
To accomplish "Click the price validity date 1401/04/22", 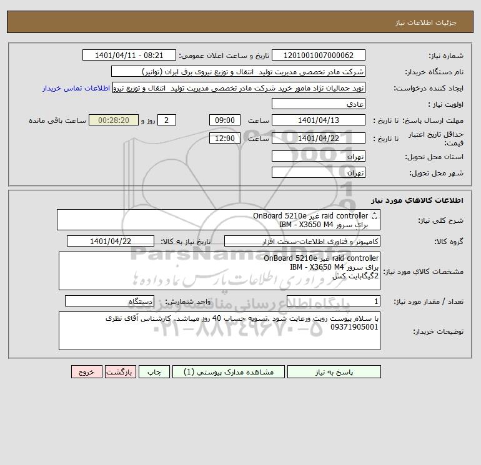I will (319, 138).
